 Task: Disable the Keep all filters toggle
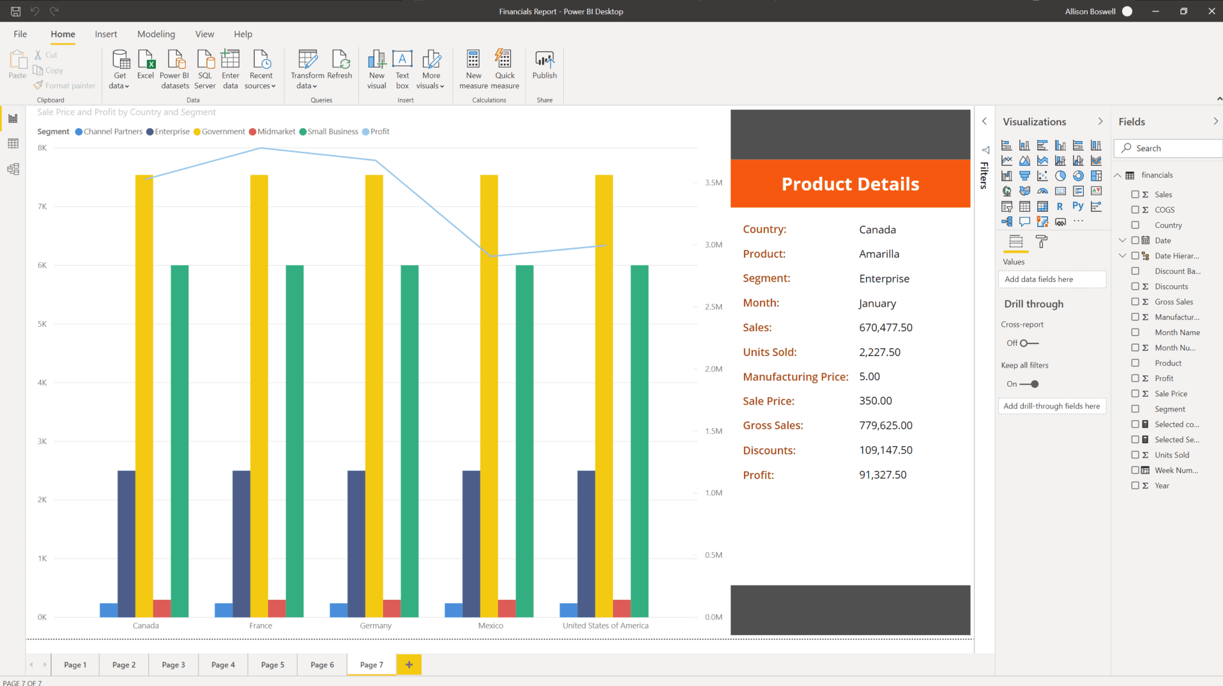tap(1029, 384)
